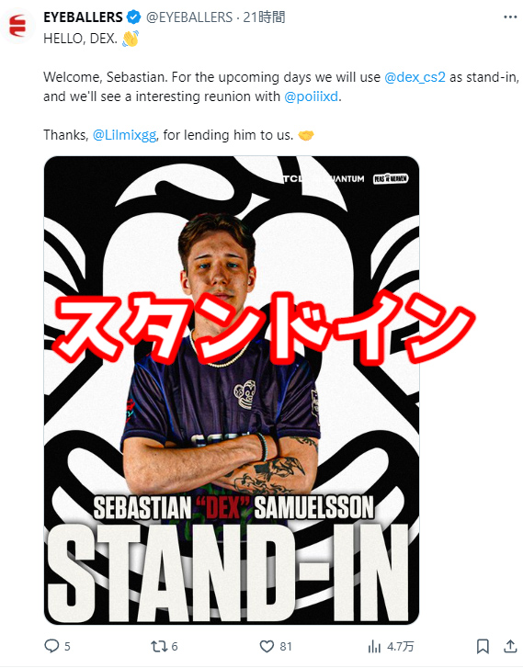Click the reply speech bubble icon
Image resolution: width=523 pixels, height=668 pixels.
51,646
